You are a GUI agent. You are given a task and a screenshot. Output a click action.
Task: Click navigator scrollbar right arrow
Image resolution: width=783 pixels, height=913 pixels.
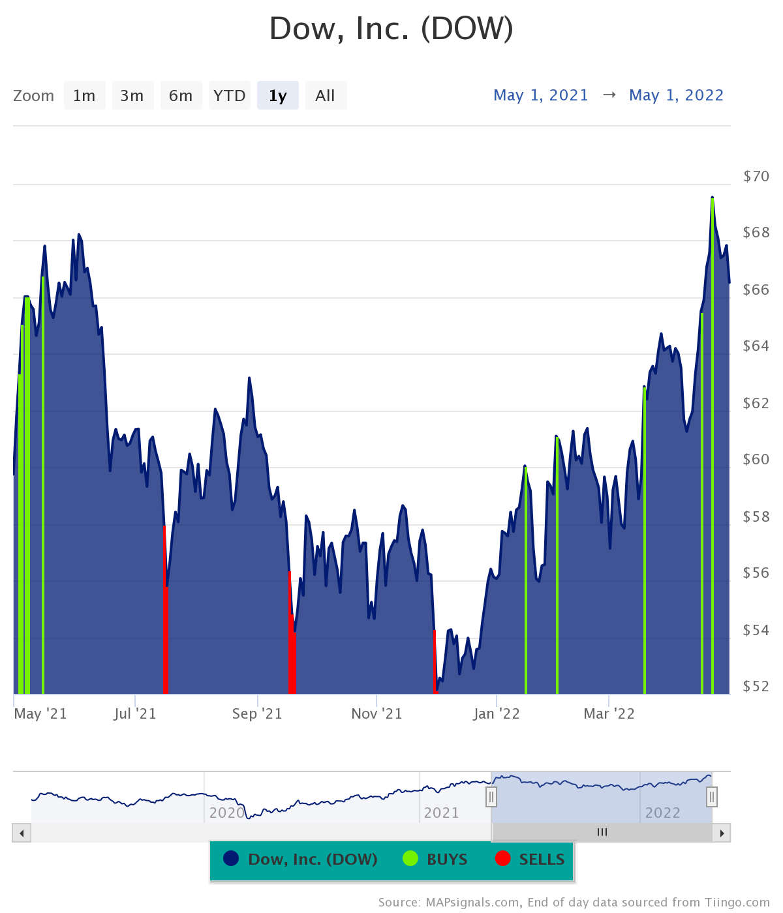[x=722, y=833]
